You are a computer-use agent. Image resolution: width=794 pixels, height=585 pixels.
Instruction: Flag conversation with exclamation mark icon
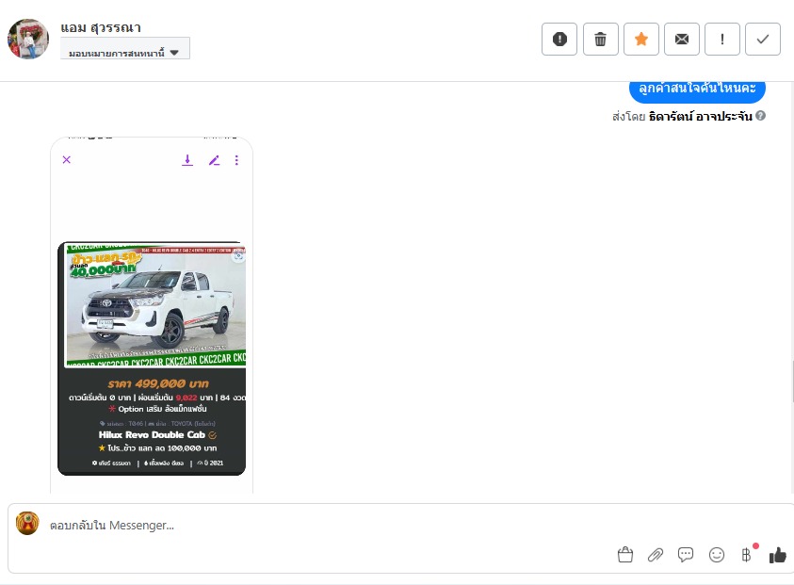(722, 39)
